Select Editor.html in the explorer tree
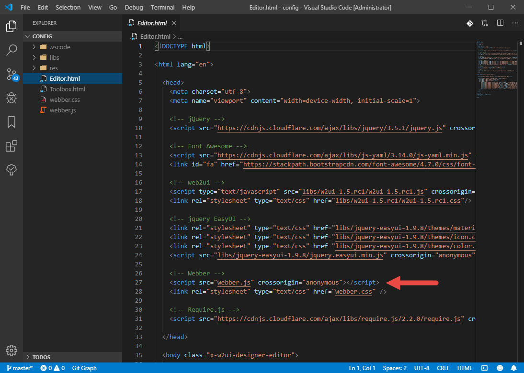524x373 pixels. 72,78
